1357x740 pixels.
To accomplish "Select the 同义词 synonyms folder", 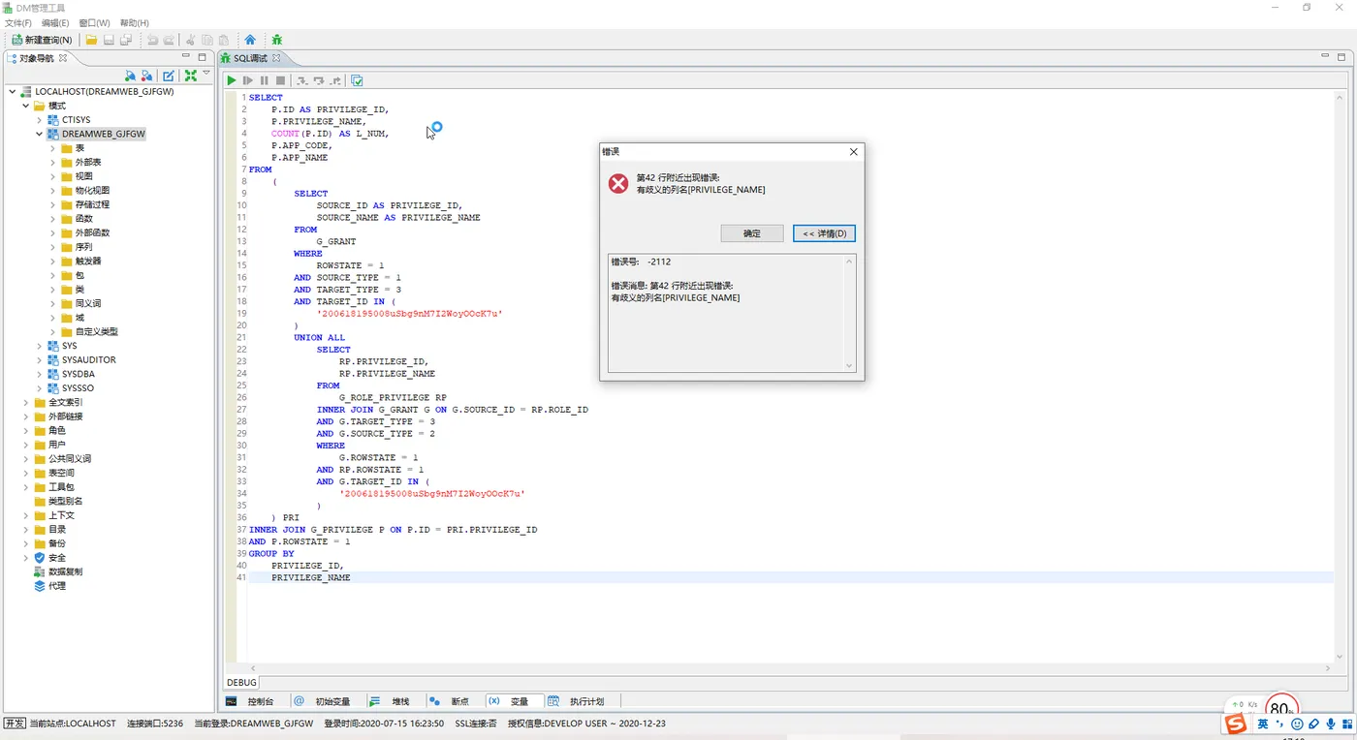I will click(x=88, y=303).
